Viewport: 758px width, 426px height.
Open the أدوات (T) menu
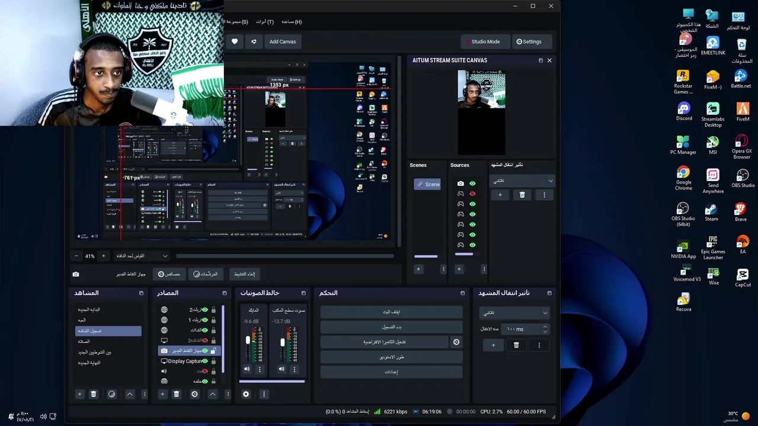point(265,22)
